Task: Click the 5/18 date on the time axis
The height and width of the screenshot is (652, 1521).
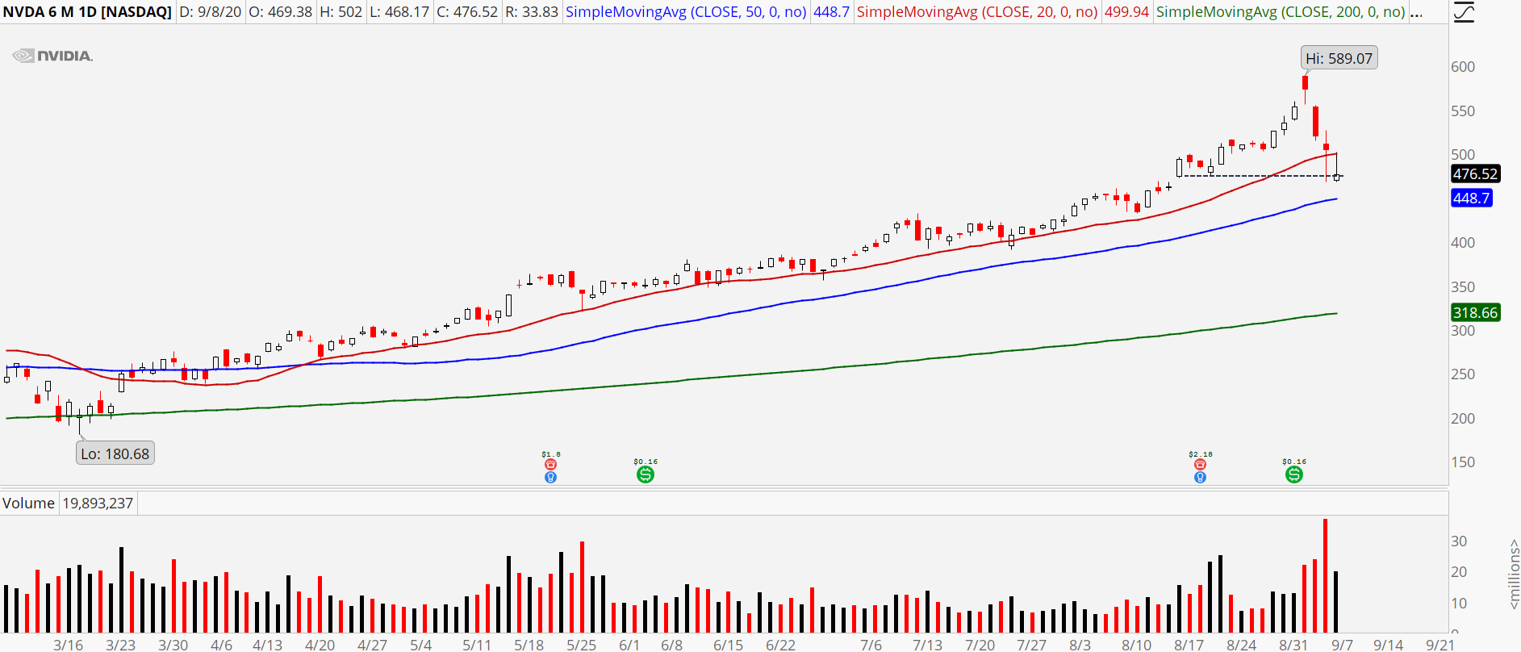Action: click(529, 645)
